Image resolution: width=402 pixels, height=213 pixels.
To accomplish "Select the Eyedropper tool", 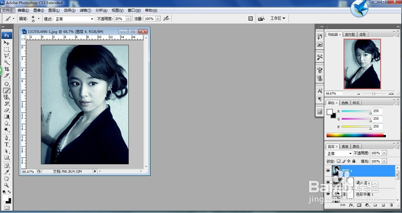I will (x=6, y=172).
